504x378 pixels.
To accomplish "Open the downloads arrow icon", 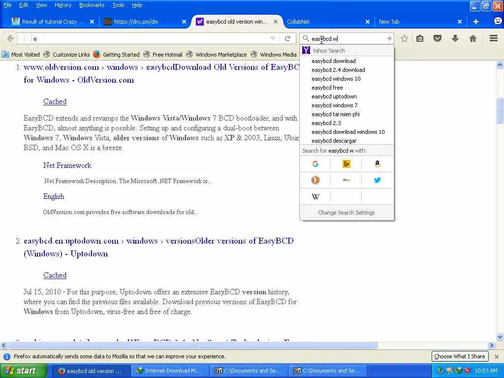I will (x=455, y=38).
